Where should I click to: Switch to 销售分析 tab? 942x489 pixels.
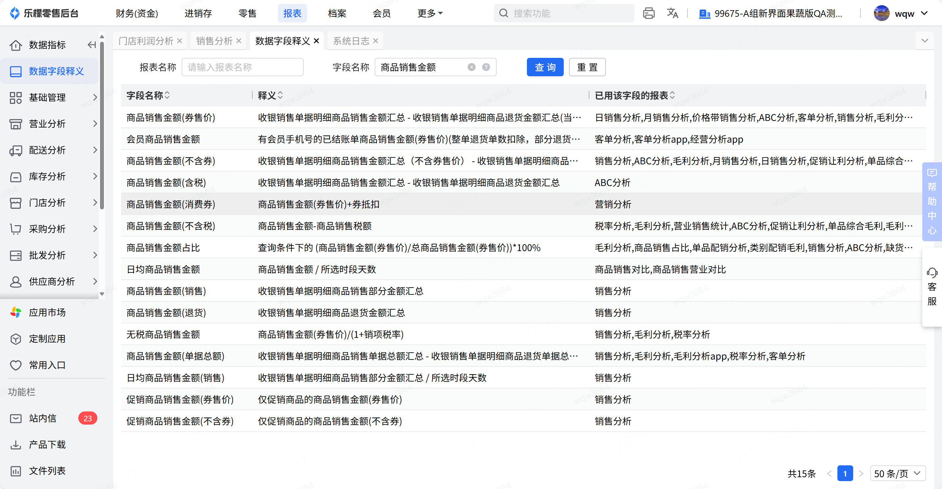214,41
